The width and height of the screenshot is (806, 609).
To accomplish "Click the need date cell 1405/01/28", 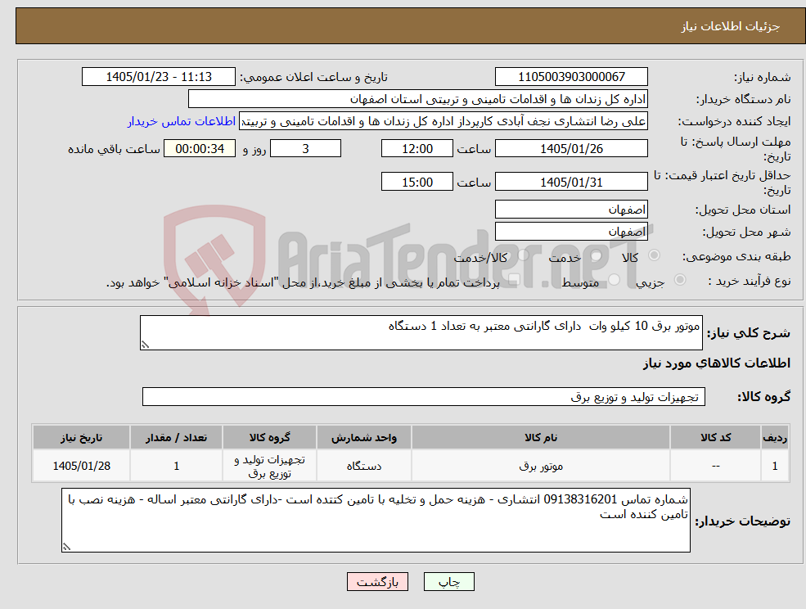I will (x=81, y=466).
